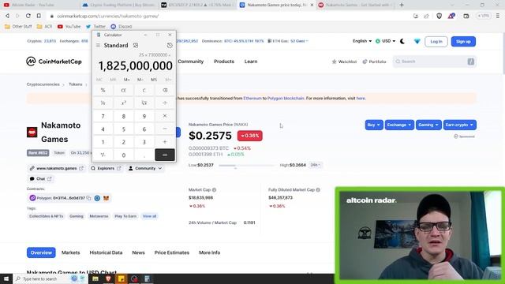Click the Brave shield icon in address bar
The height and width of the screenshot is (284, 505).
[x=439, y=16]
